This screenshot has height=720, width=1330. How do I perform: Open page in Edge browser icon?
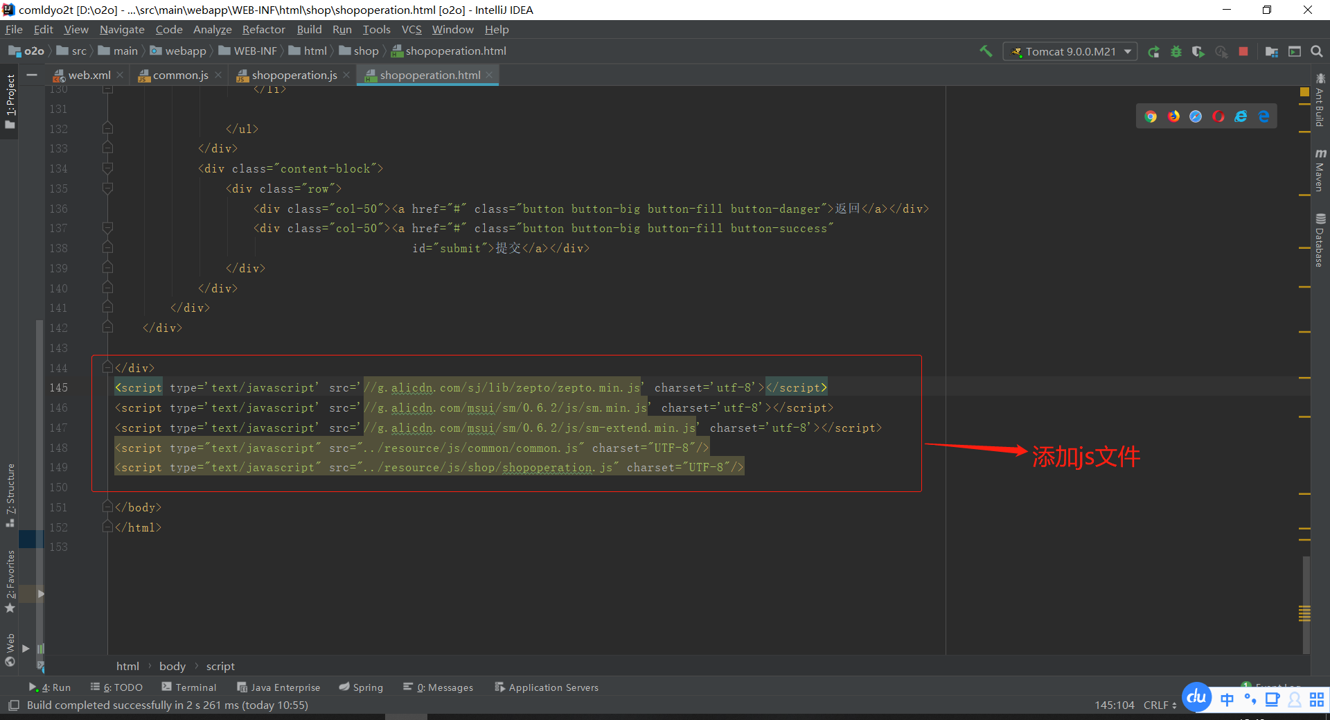coord(1263,116)
